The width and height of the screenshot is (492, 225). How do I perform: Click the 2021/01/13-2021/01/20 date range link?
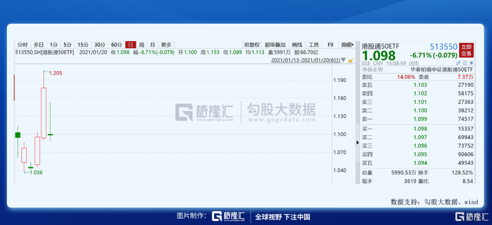[305, 60]
